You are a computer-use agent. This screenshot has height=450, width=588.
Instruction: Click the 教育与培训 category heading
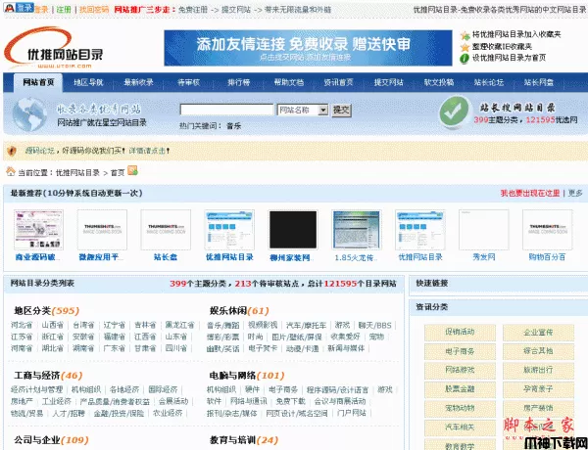pyautogui.click(x=232, y=440)
